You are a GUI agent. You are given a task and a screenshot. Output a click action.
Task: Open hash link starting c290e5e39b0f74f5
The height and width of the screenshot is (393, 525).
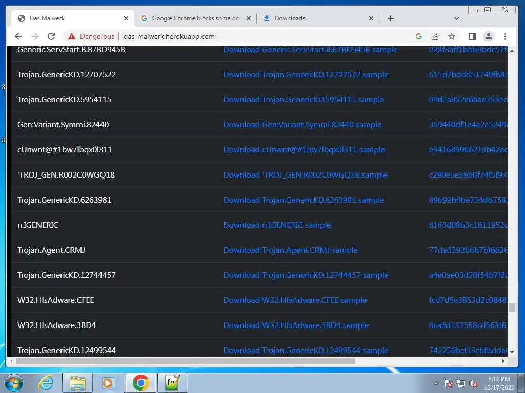click(468, 175)
